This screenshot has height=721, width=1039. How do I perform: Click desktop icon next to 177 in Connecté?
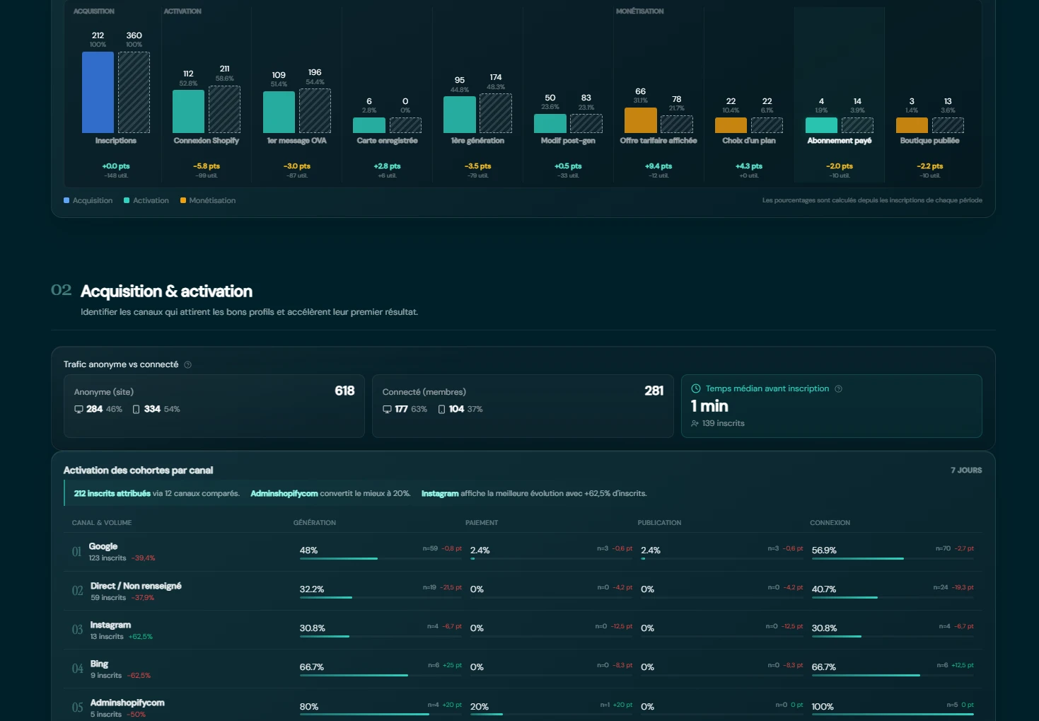(387, 410)
